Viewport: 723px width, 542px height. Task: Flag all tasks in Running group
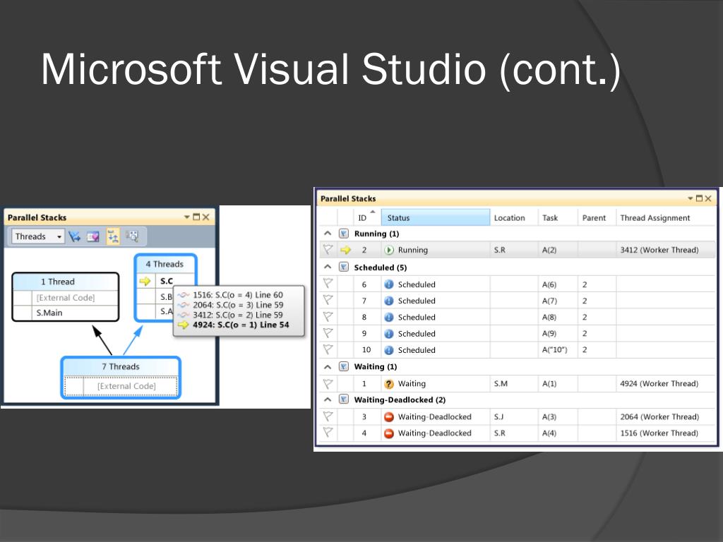pos(344,234)
